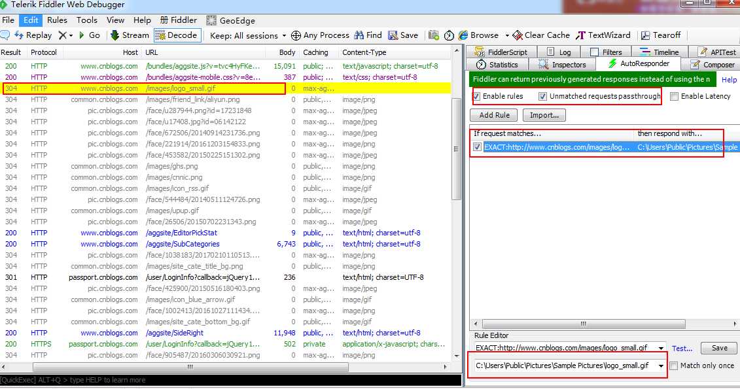Select the /aggsite/SideRight session
This screenshot has height=389, width=740.
(226, 333)
